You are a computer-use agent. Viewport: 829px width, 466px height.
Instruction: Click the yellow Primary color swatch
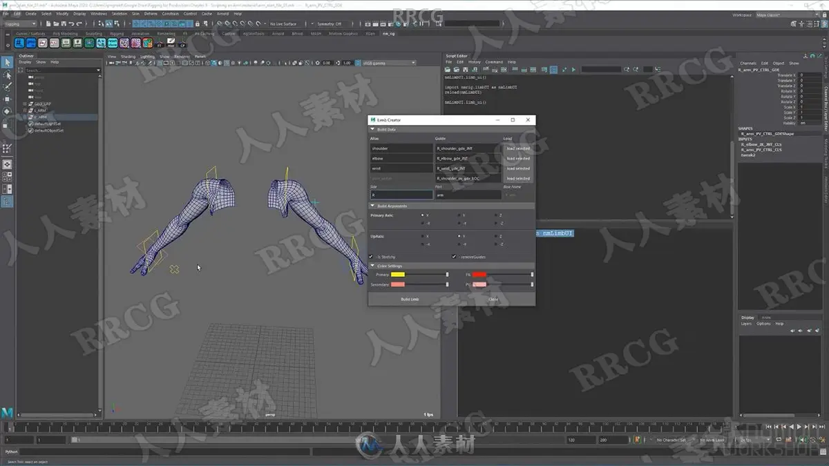point(398,275)
